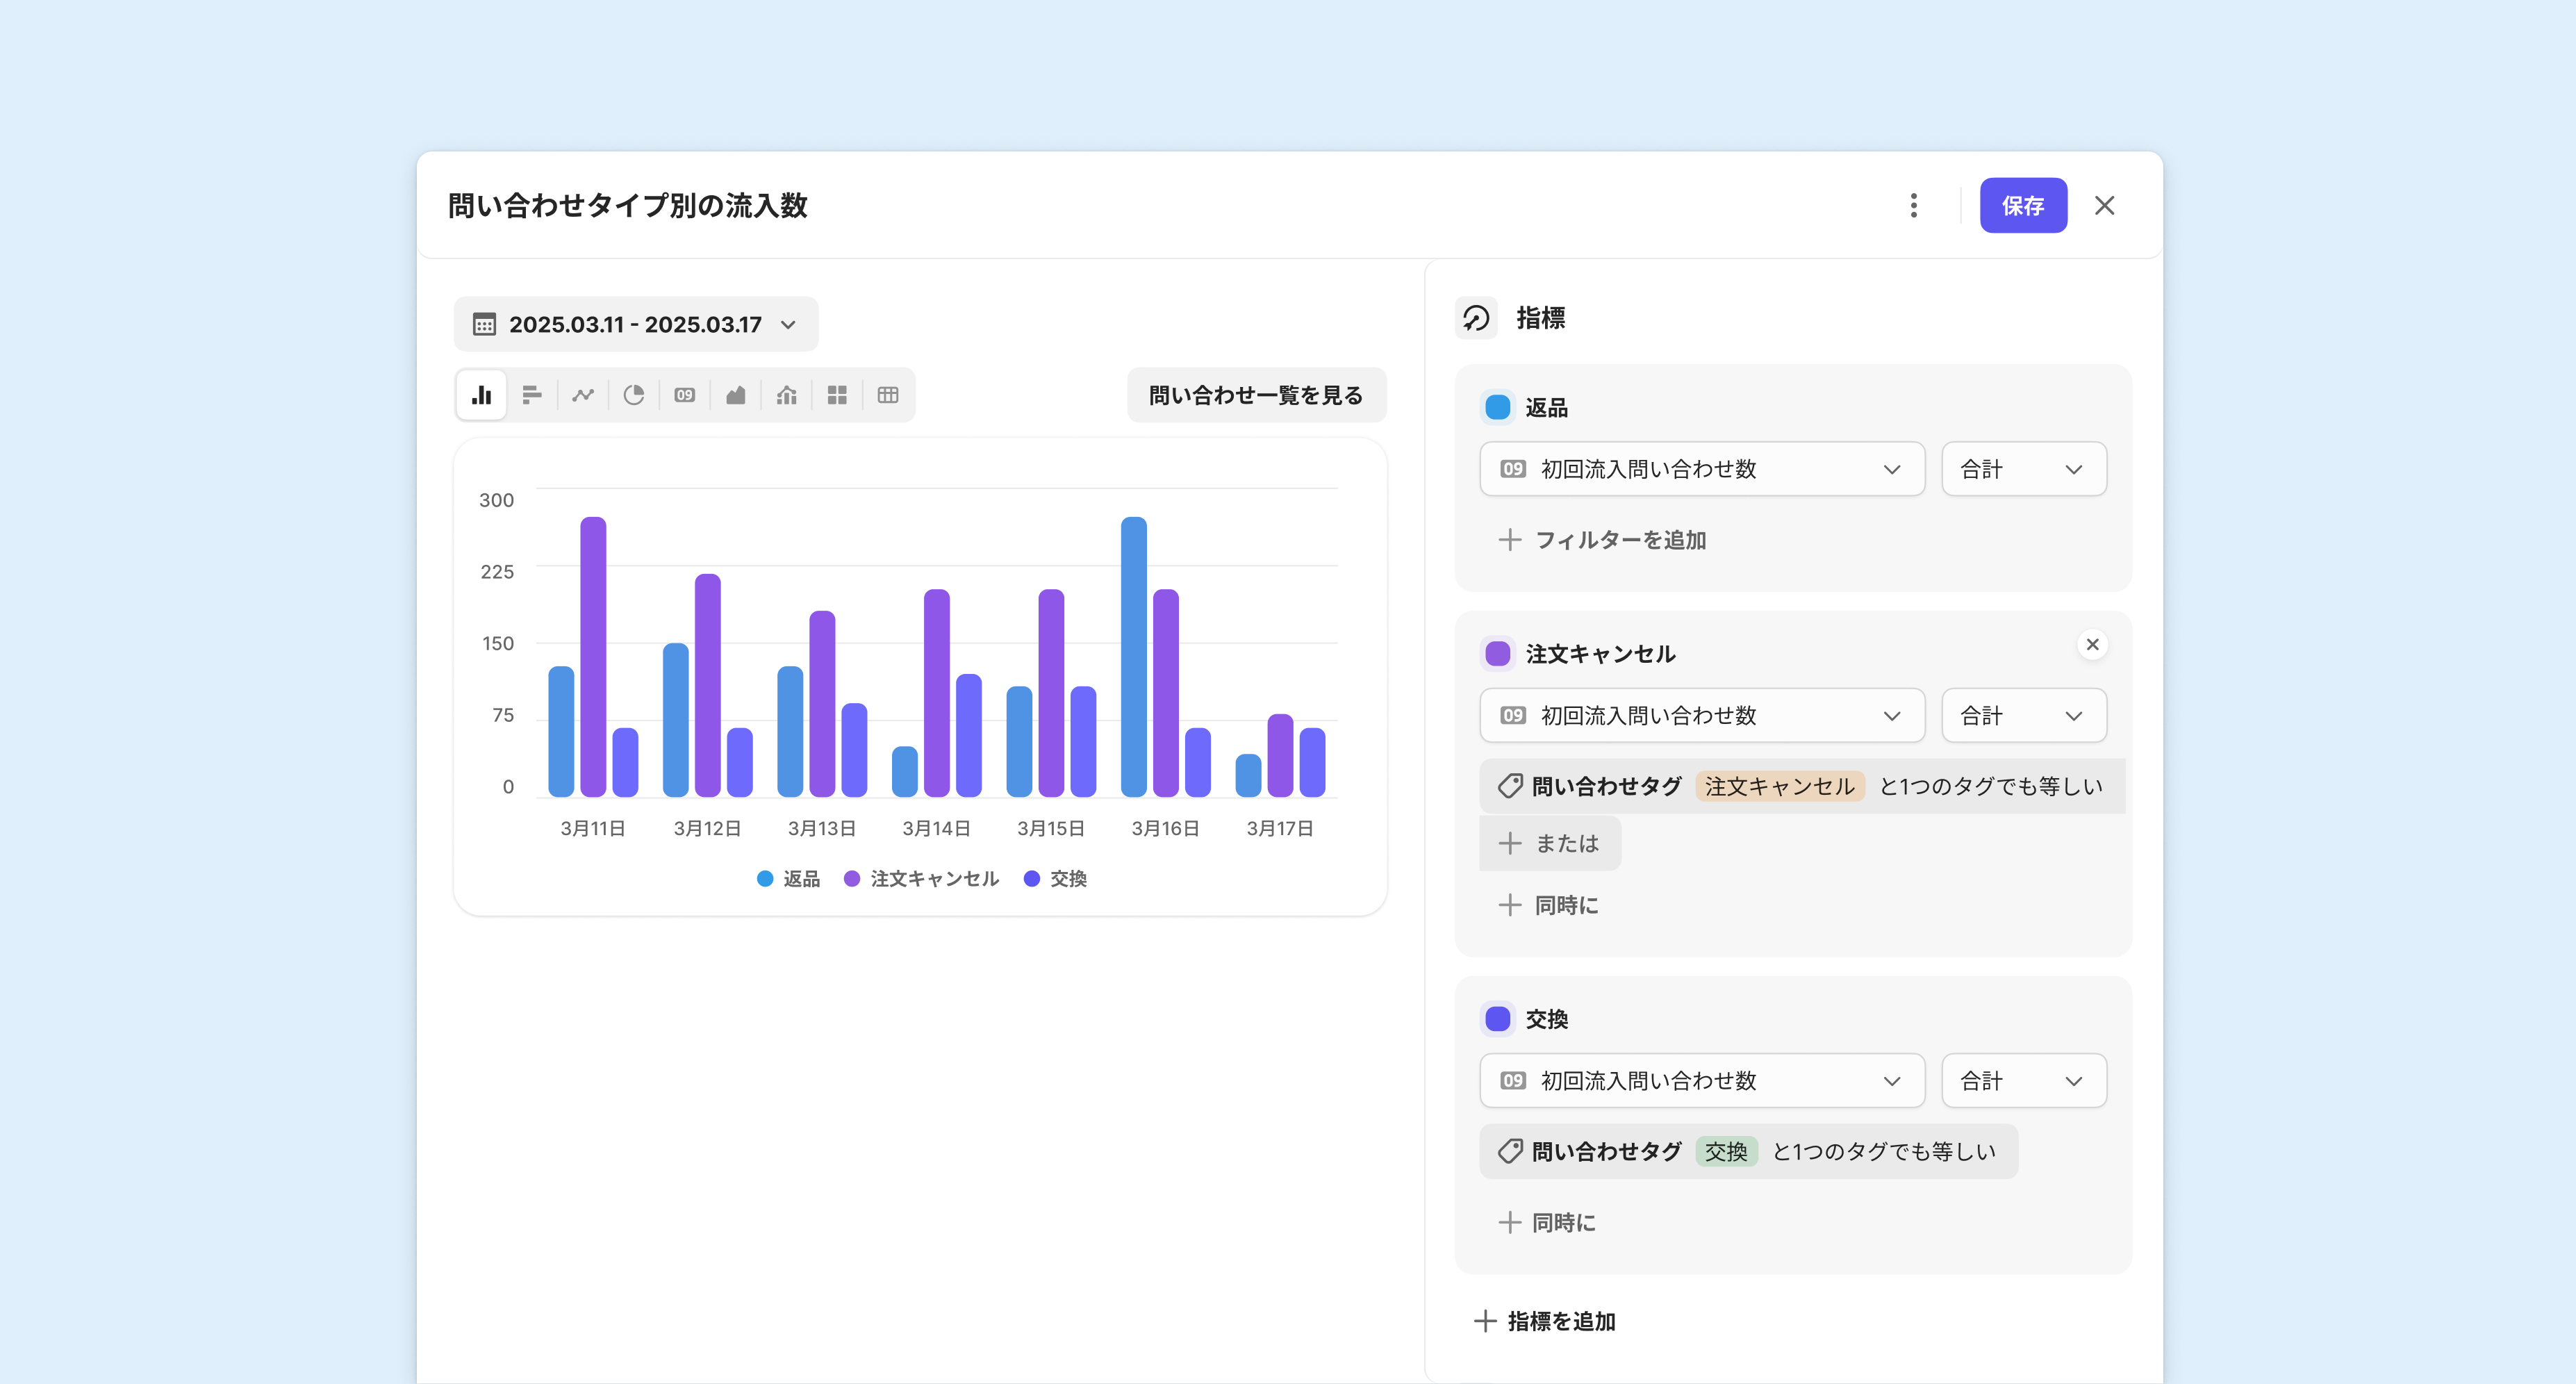The width and height of the screenshot is (2576, 1384).
Task: Open 問い合わせ一覧を見る
Action: [1256, 395]
